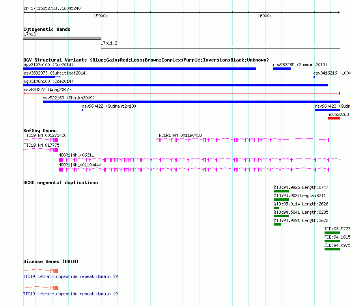
Task: Select segmental duplication %ID:94.903 Length:8711 bar
Action: (x=281, y=200)
